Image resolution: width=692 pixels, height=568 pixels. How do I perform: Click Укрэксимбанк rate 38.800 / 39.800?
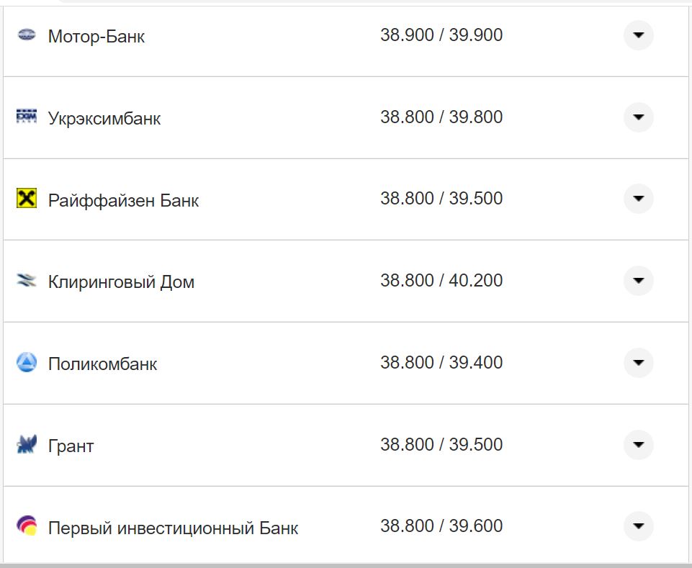click(x=441, y=117)
